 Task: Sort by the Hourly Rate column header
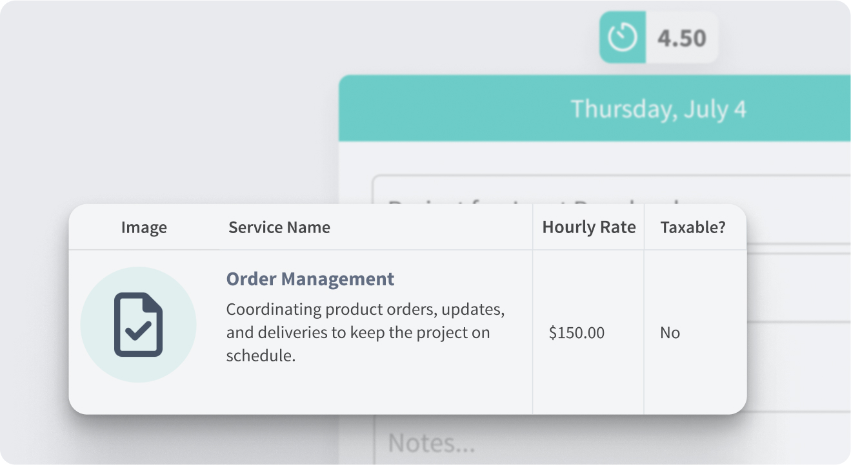click(x=588, y=227)
